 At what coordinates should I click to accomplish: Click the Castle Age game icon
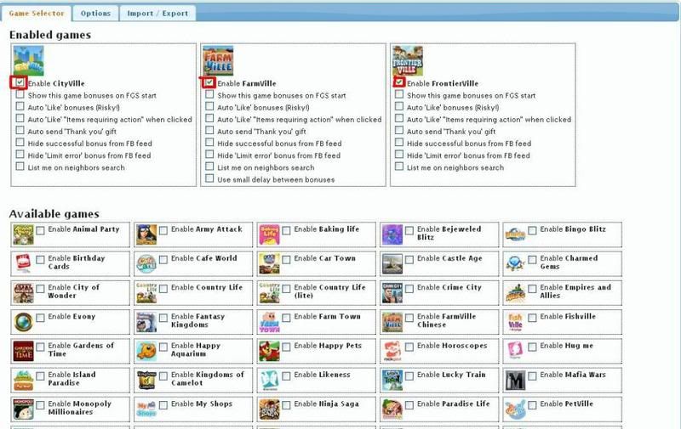tap(392, 263)
